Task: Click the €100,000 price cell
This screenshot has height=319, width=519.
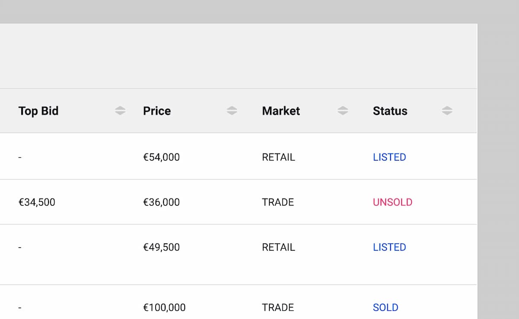Action: click(x=164, y=307)
